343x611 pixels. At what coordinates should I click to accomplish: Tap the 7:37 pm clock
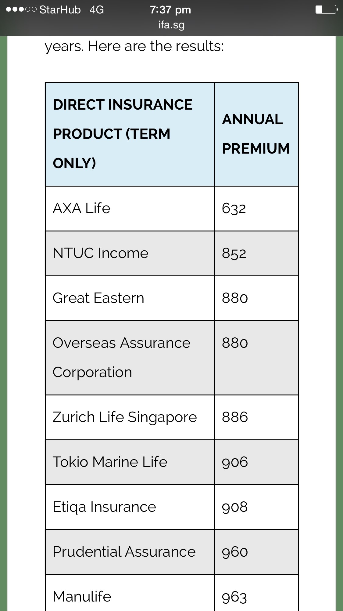point(170,10)
